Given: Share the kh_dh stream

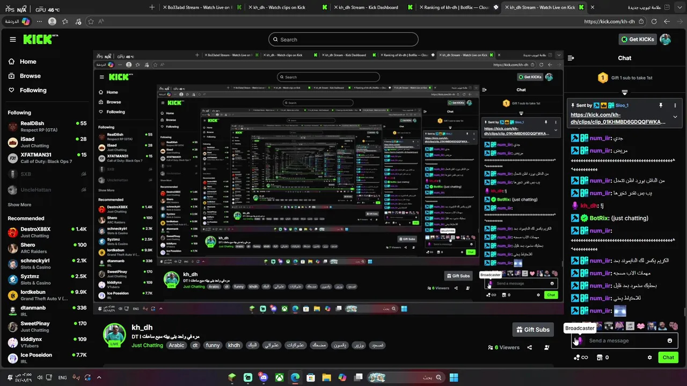Looking at the screenshot, I should click(530, 347).
